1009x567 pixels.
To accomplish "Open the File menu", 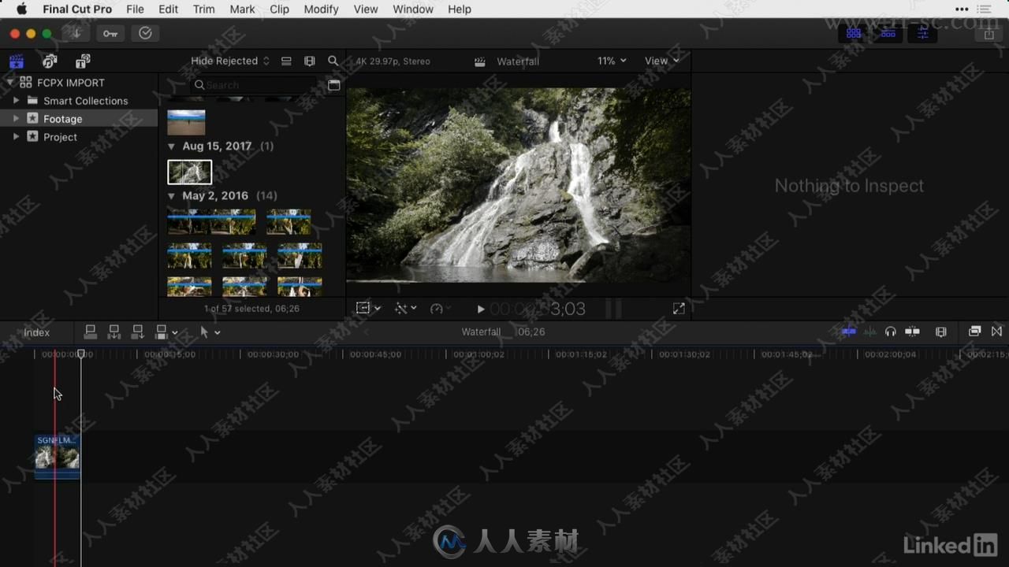I will [x=135, y=9].
